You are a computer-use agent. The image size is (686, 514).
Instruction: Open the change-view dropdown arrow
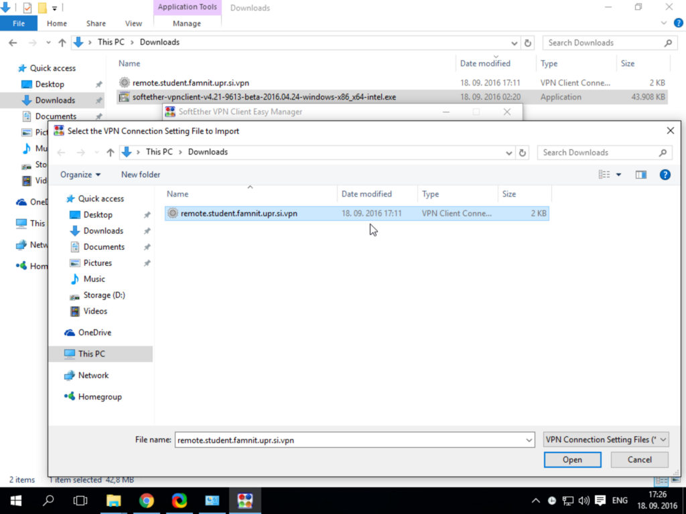point(618,175)
